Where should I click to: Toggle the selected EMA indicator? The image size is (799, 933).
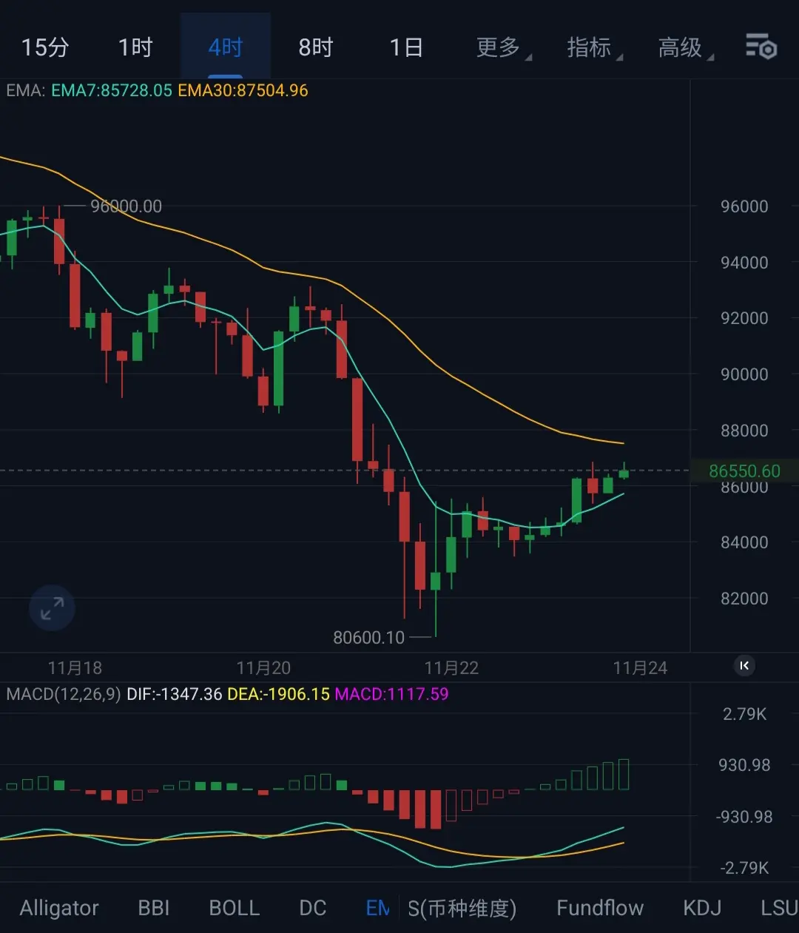pos(378,908)
